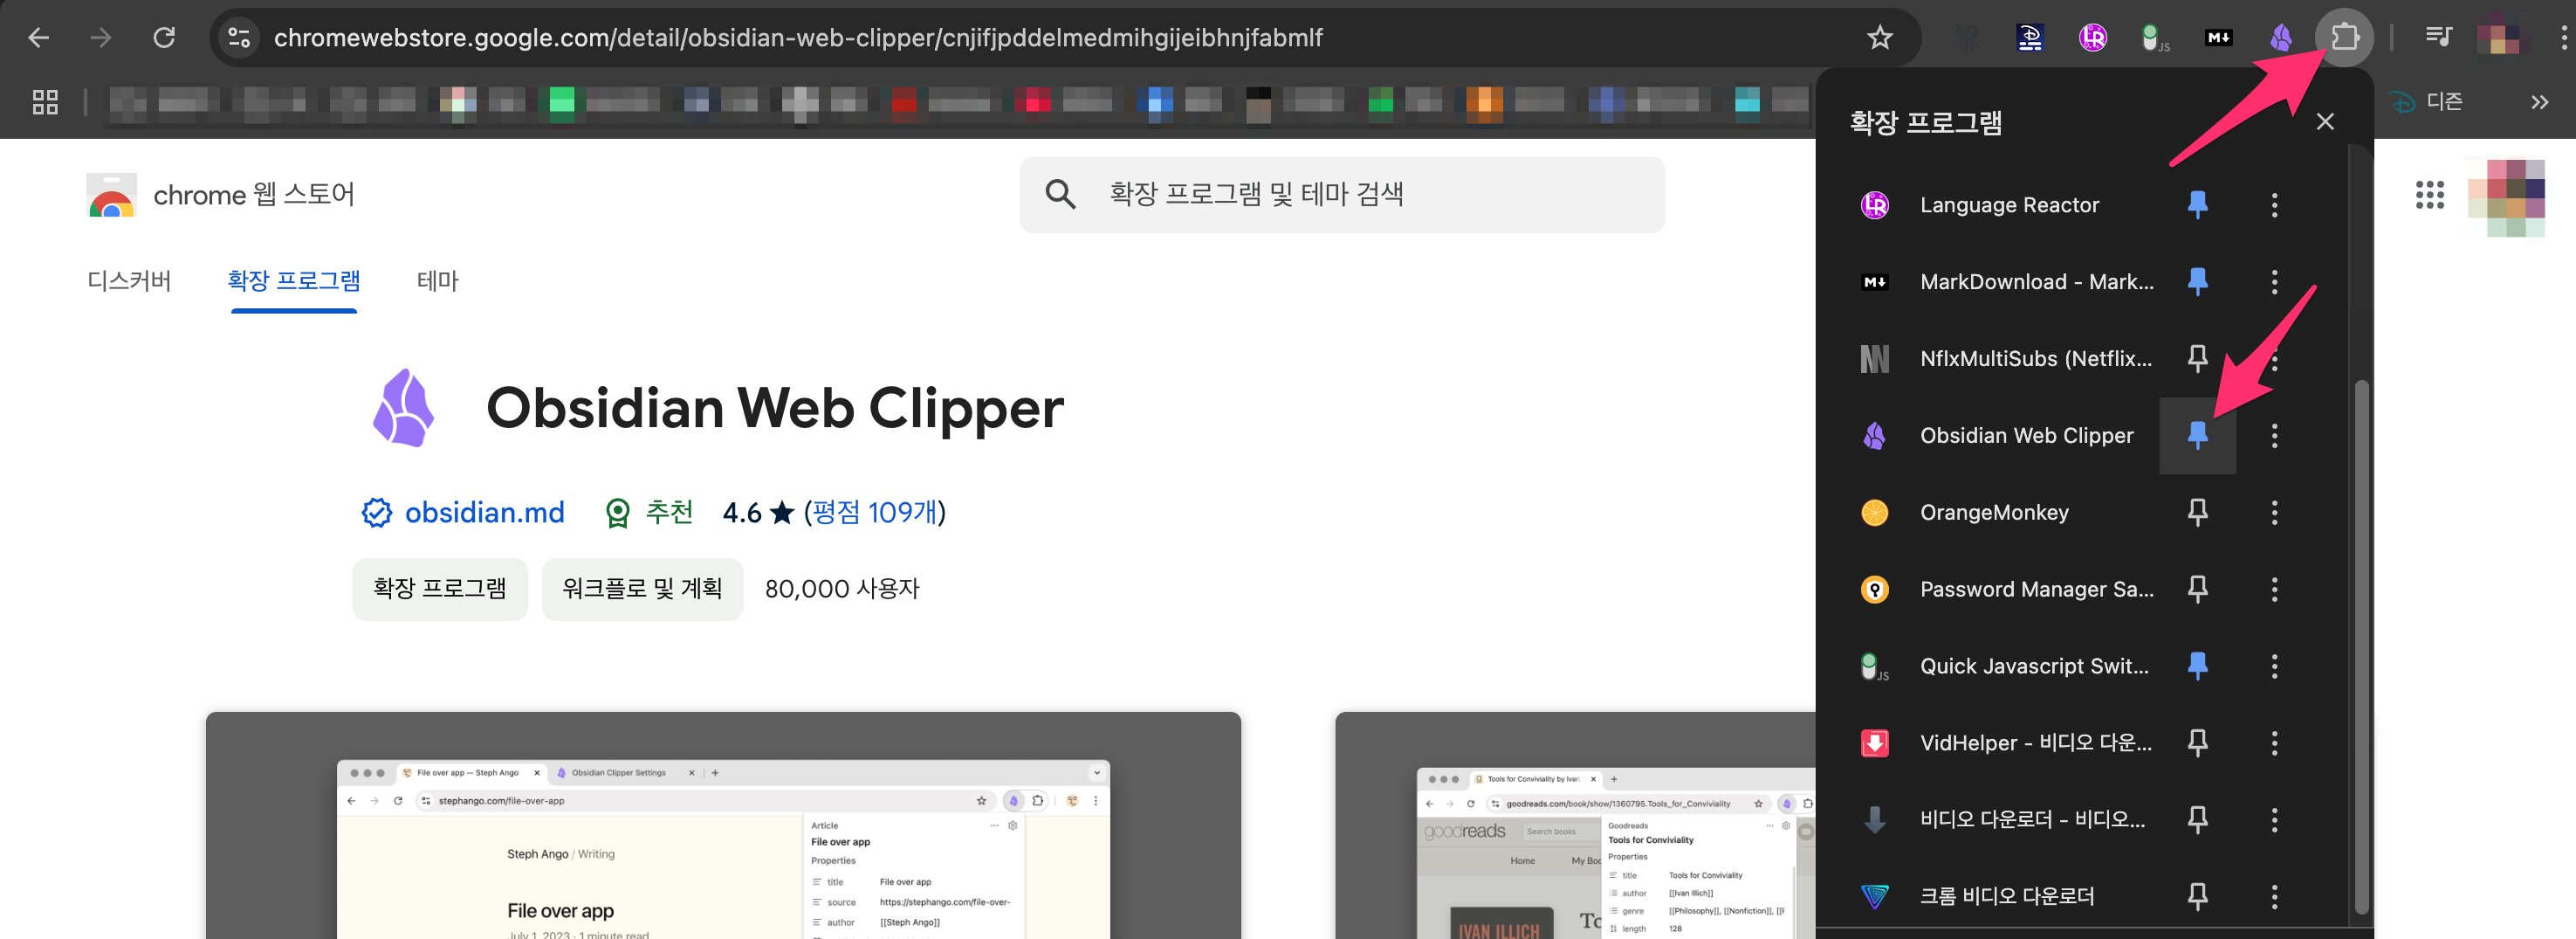Click the browser forward arrow
The height and width of the screenshot is (939, 2576).
[101, 38]
